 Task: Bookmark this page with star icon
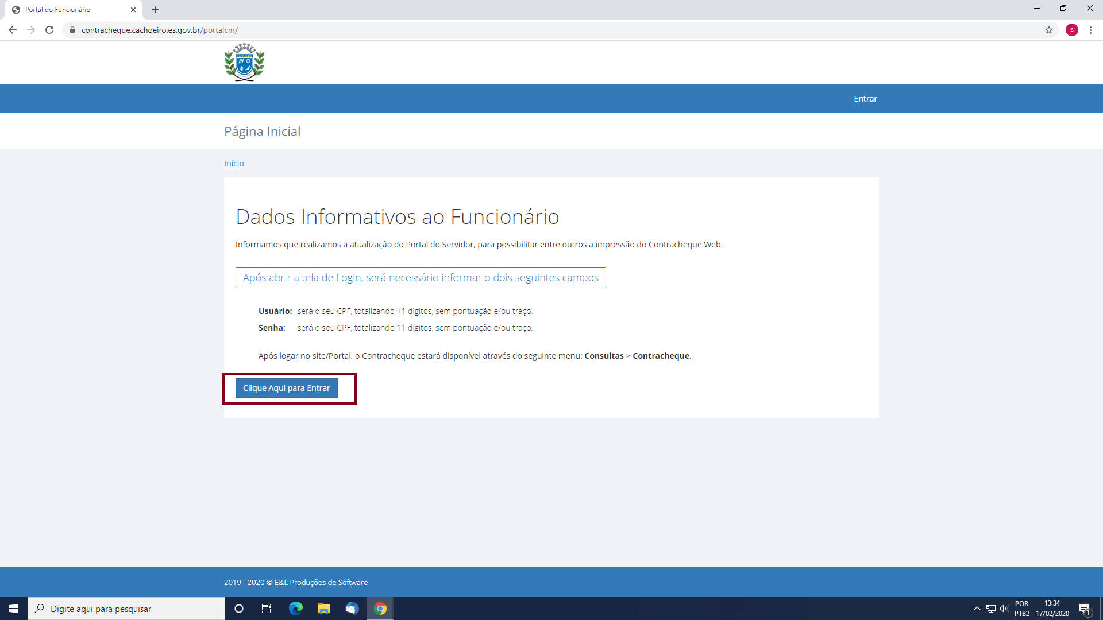click(1049, 30)
